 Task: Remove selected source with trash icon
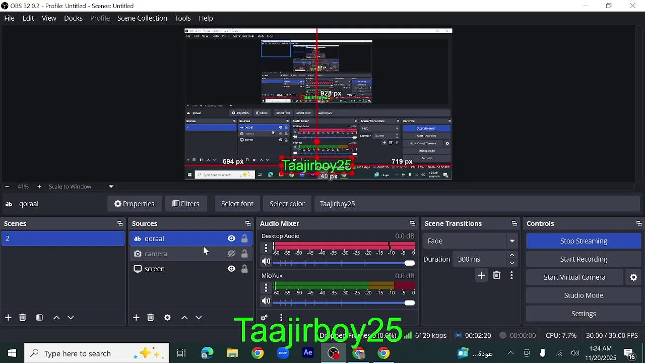[x=151, y=318]
